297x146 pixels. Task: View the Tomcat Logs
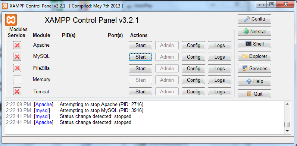coord(219,91)
